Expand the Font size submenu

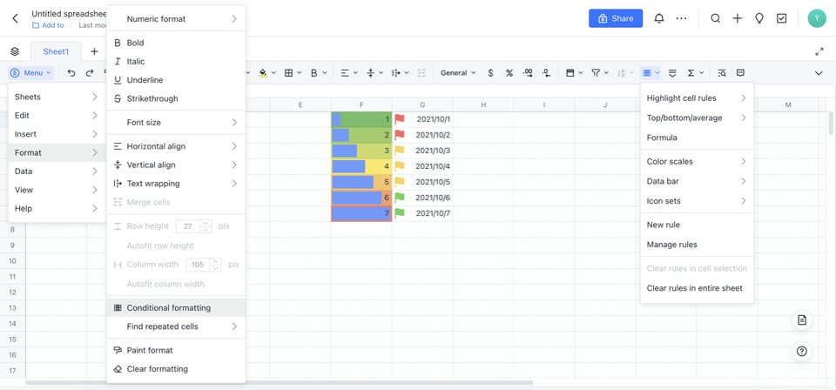coord(176,123)
